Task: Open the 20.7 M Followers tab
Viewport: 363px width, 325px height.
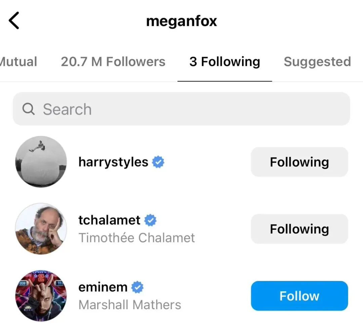Action: pyautogui.click(x=113, y=62)
